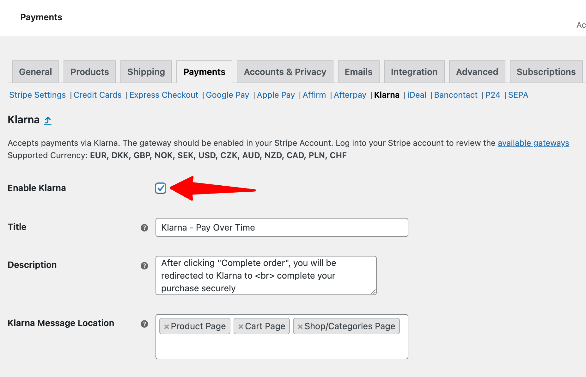Switch to the Shipping tab
Viewport: 586px width, 377px height.
[146, 72]
